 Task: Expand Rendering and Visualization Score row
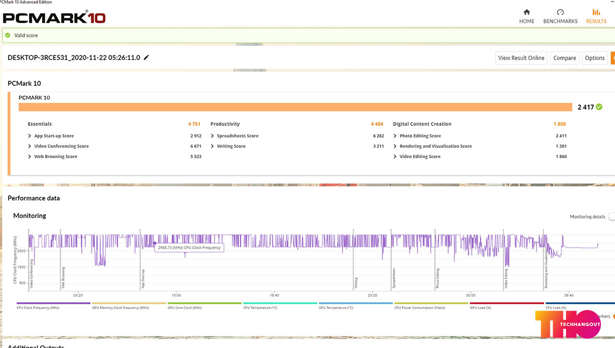coord(395,146)
